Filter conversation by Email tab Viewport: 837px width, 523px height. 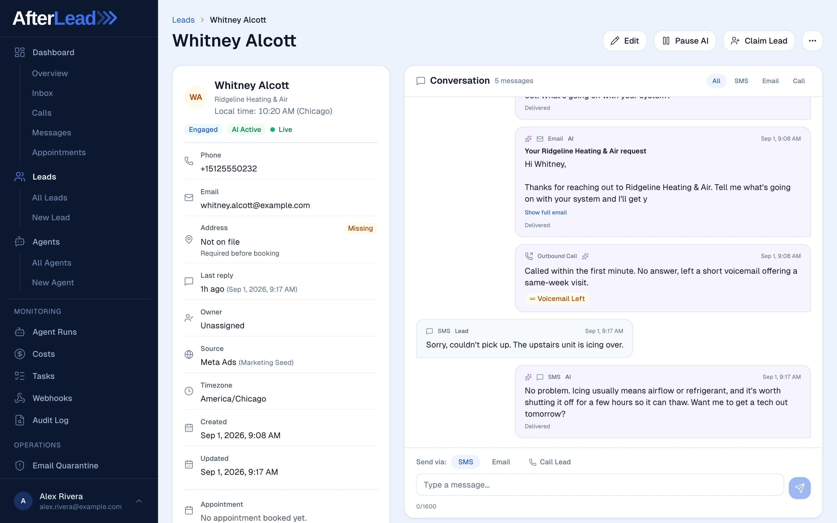(x=770, y=81)
